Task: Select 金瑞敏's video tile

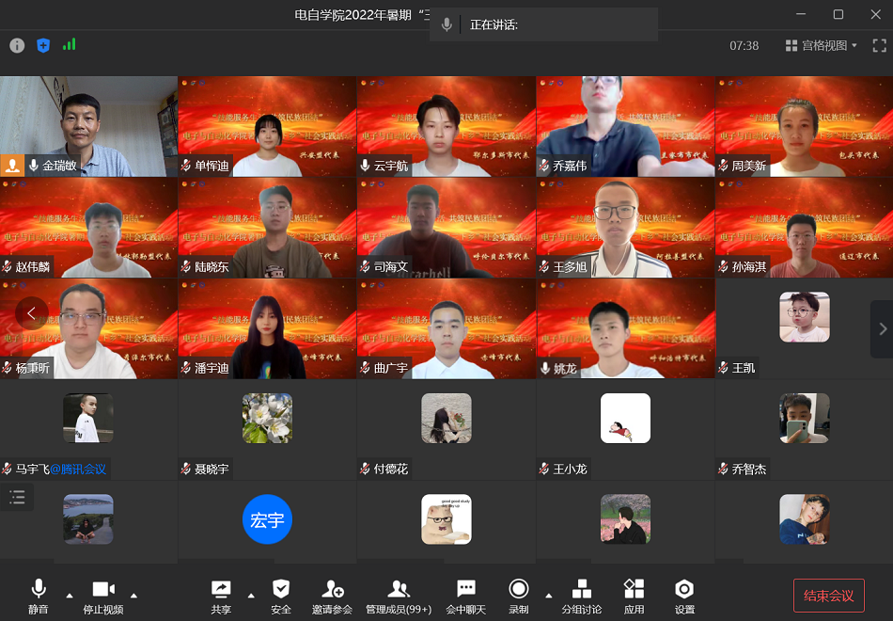Action: 88,126
